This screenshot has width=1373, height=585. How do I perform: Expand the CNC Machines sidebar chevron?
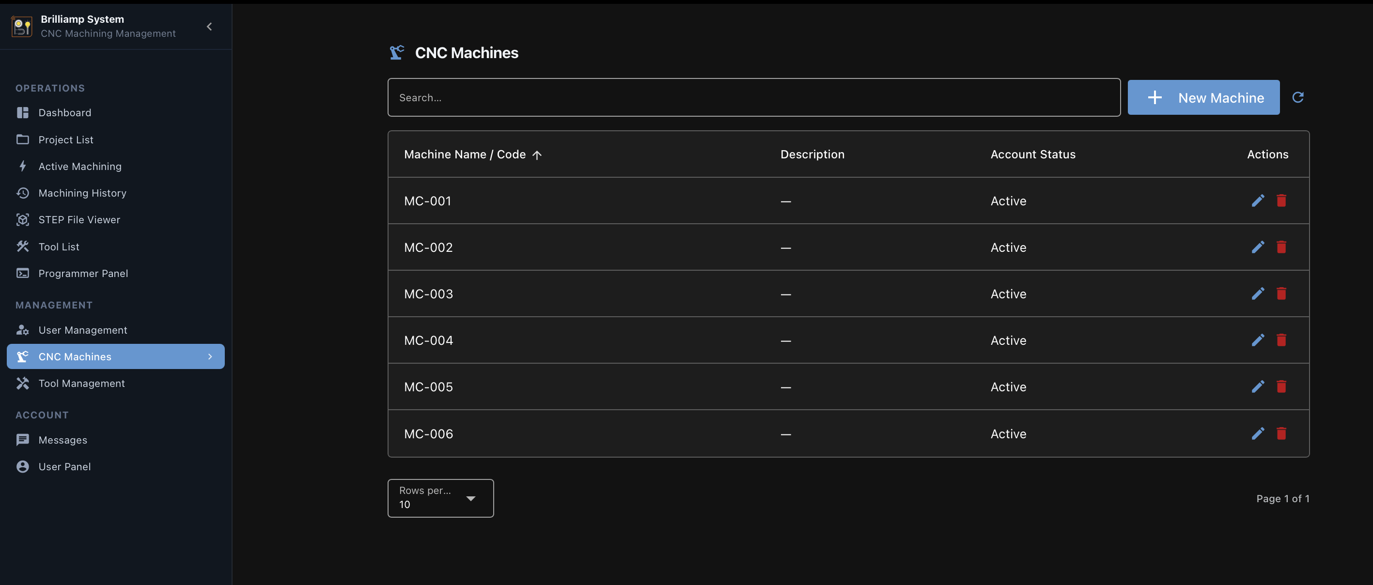(210, 356)
